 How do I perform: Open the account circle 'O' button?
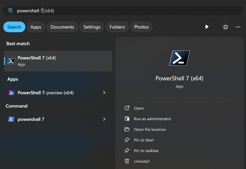pyautogui.click(x=225, y=27)
